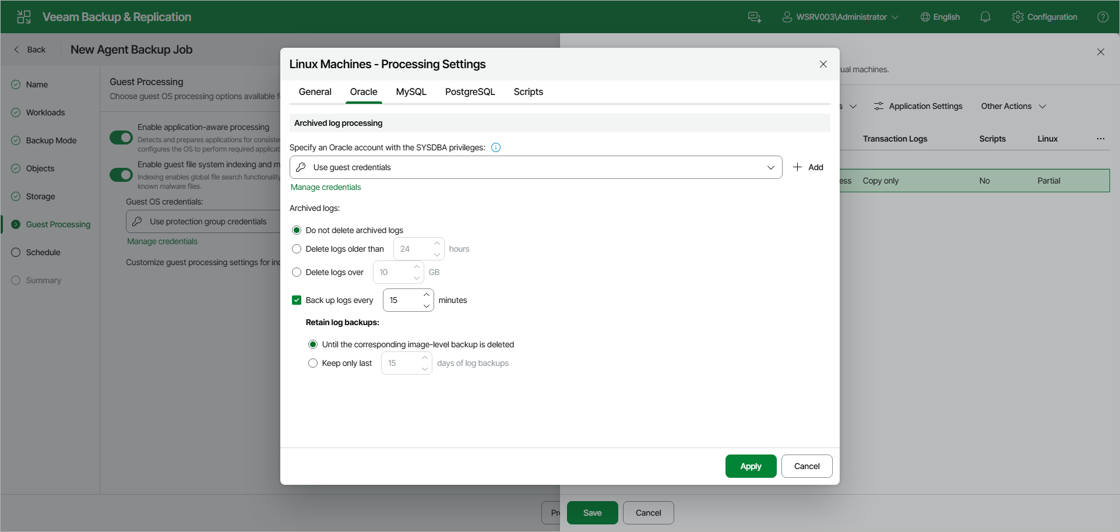Open the WSRV003\Administrator user menu chevron

point(895,17)
